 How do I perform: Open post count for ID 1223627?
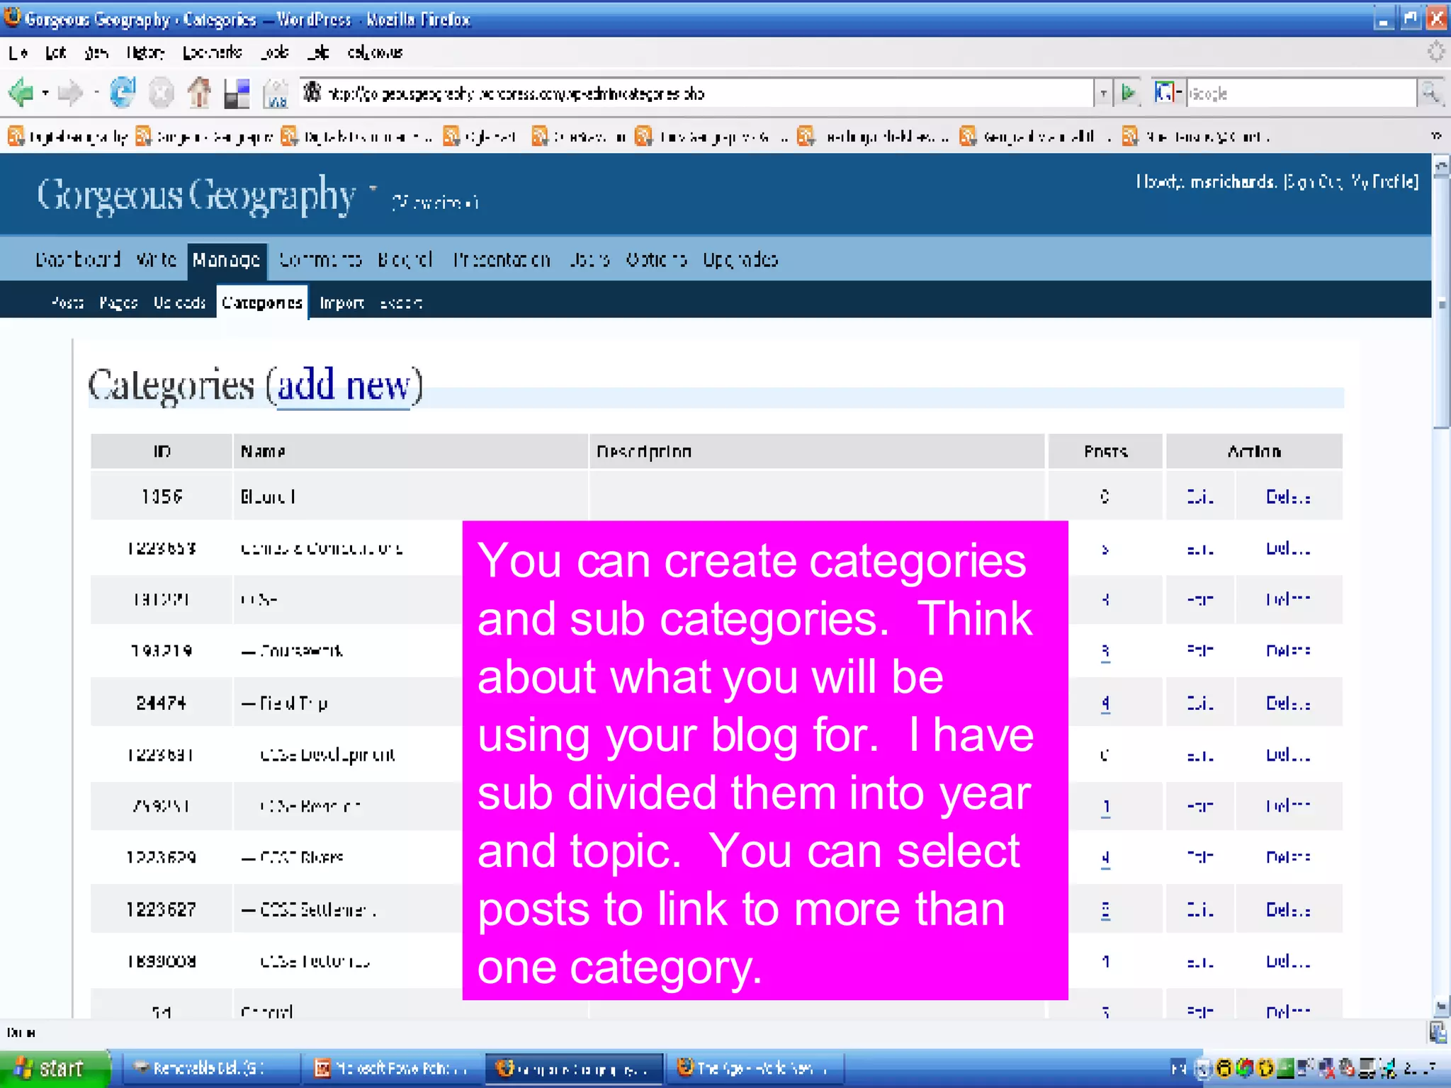[x=1105, y=909]
